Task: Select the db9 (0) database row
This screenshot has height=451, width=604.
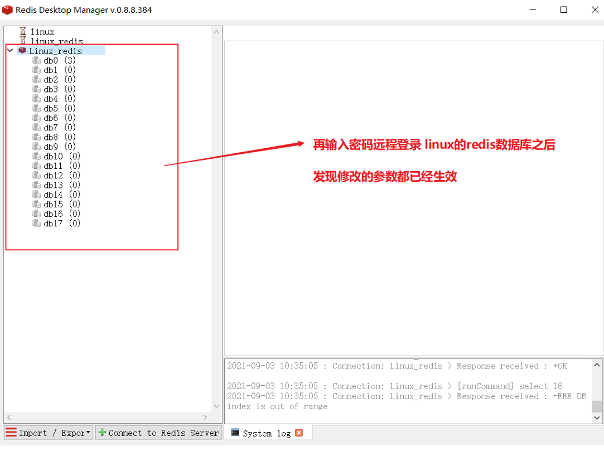Action: point(60,147)
